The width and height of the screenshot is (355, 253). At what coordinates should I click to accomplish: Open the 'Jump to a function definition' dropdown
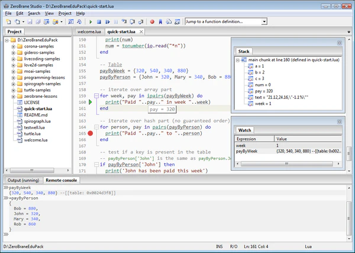coord(263,22)
